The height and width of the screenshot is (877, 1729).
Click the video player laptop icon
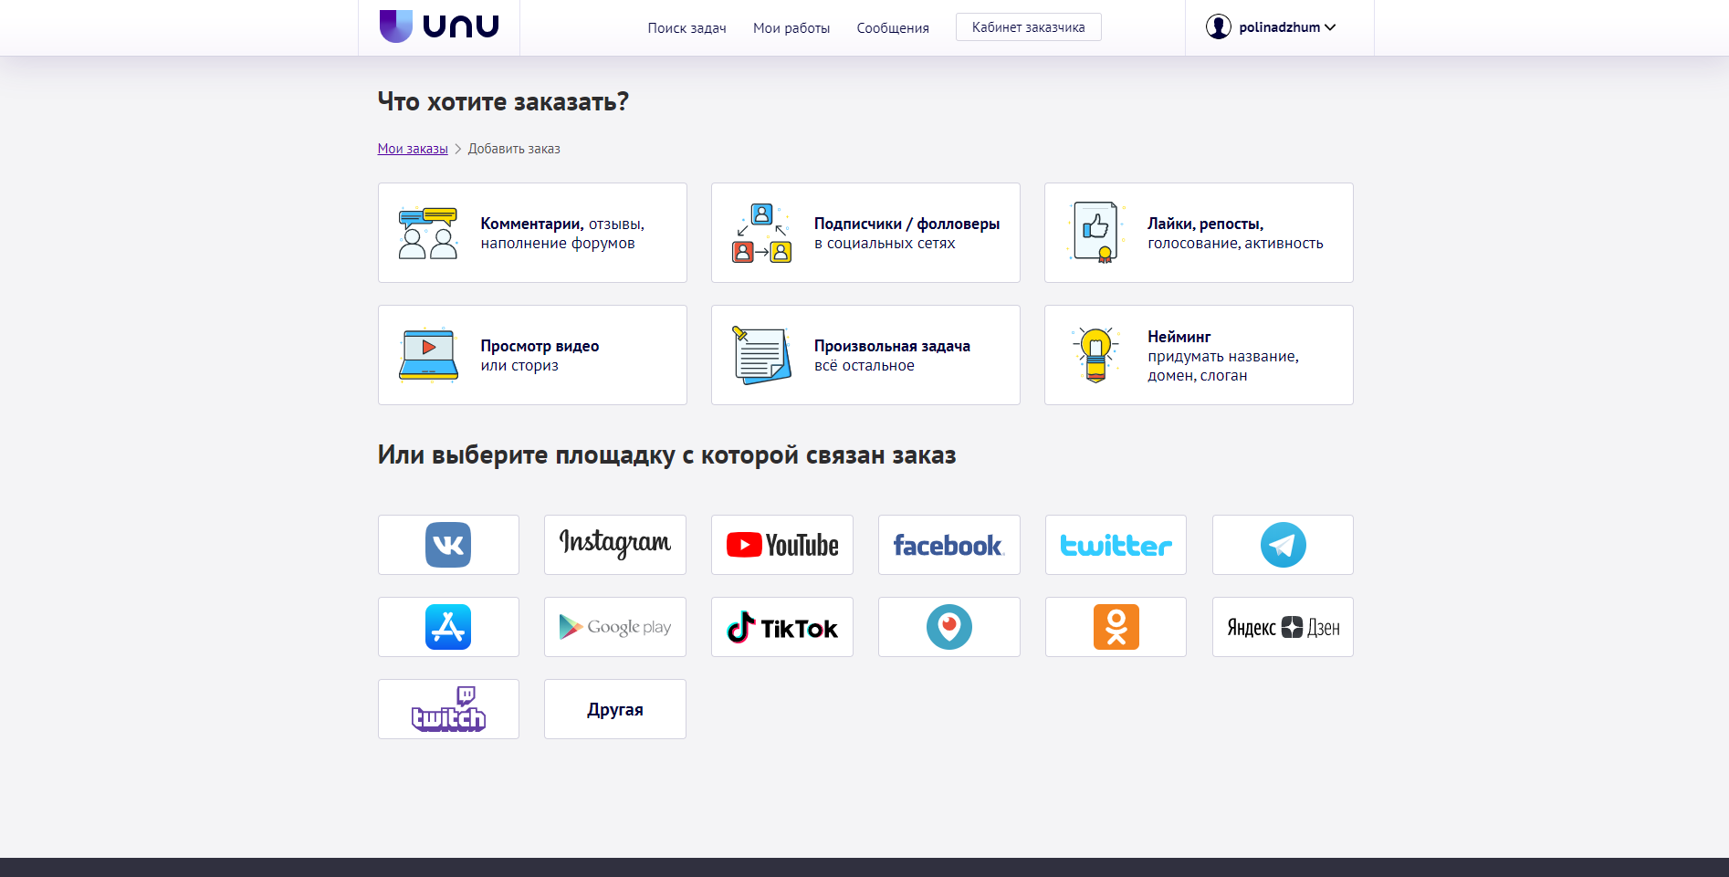pyautogui.click(x=428, y=355)
